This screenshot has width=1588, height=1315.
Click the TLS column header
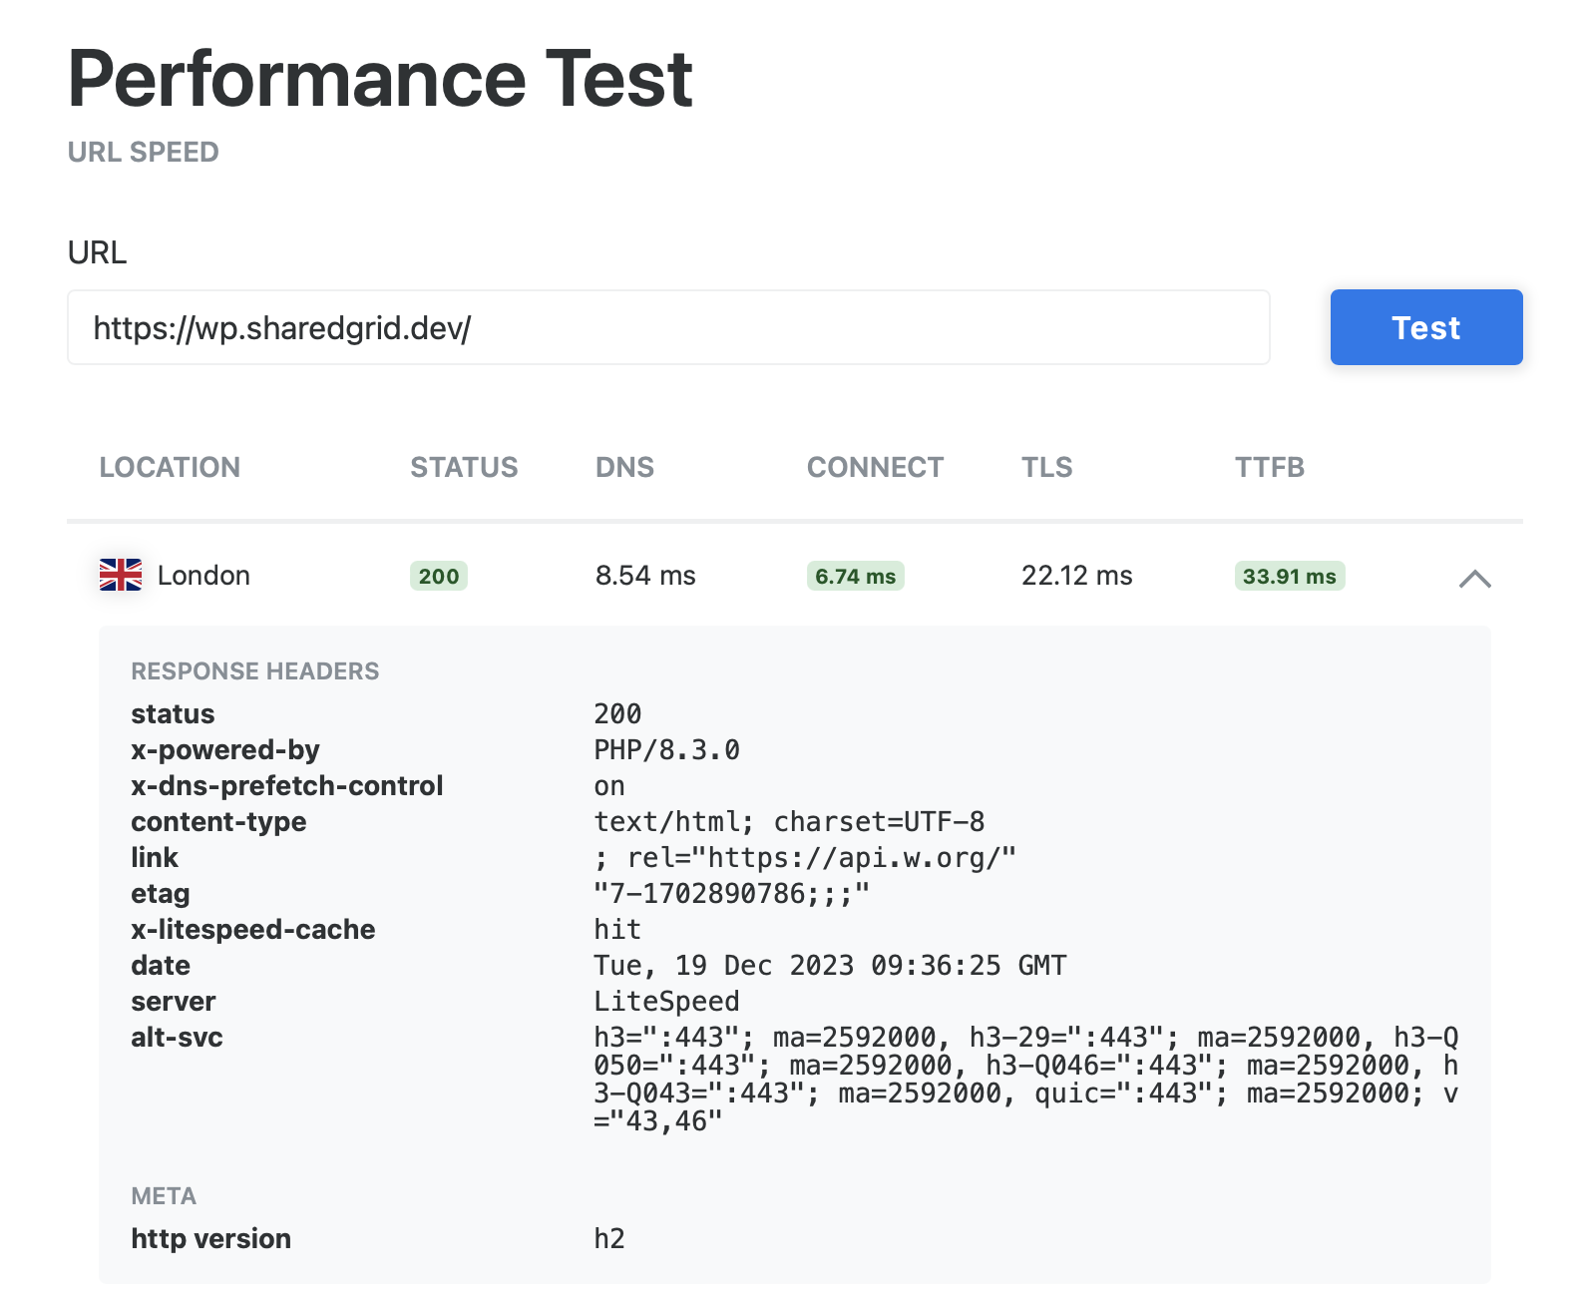(1046, 468)
